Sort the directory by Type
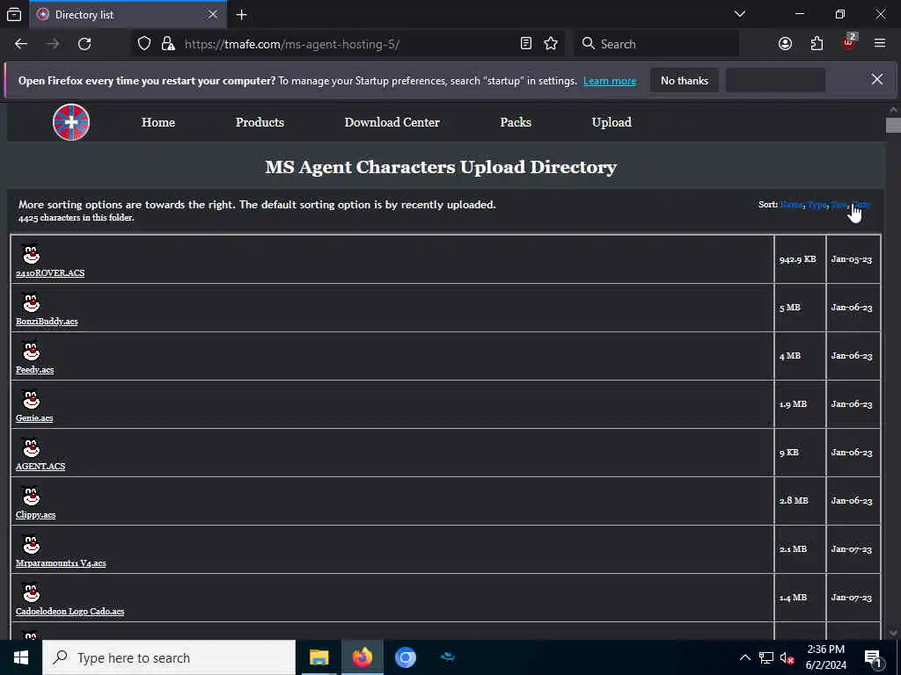901x675 pixels. [x=817, y=204]
